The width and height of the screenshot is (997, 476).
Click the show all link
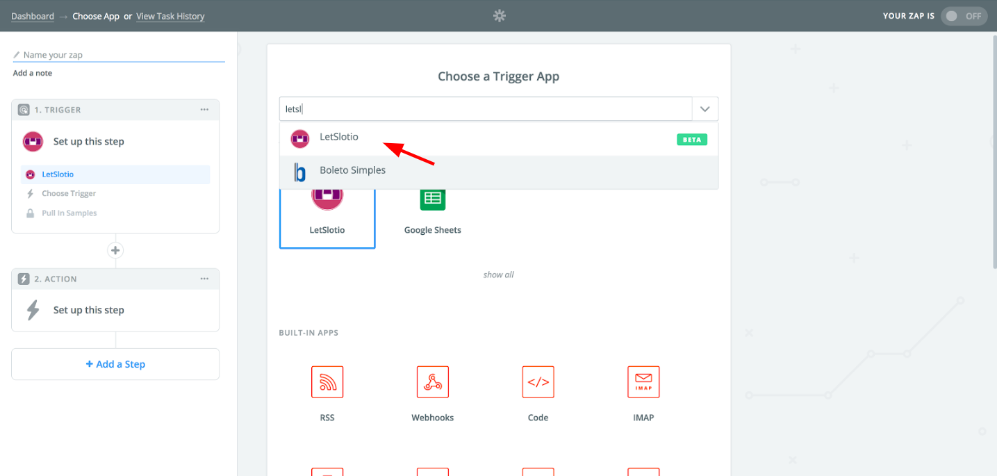coord(499,274)
